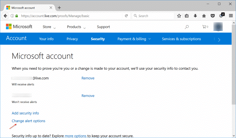Open the extension icon with badge 2

click(222, 15)
